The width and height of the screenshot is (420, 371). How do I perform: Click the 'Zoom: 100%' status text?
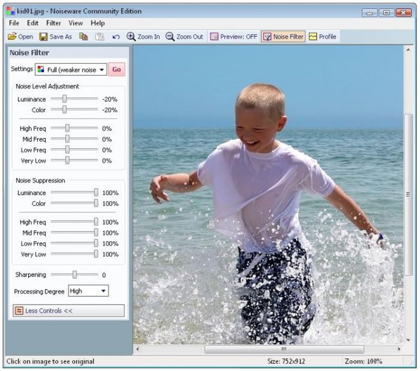click(364, 362)
